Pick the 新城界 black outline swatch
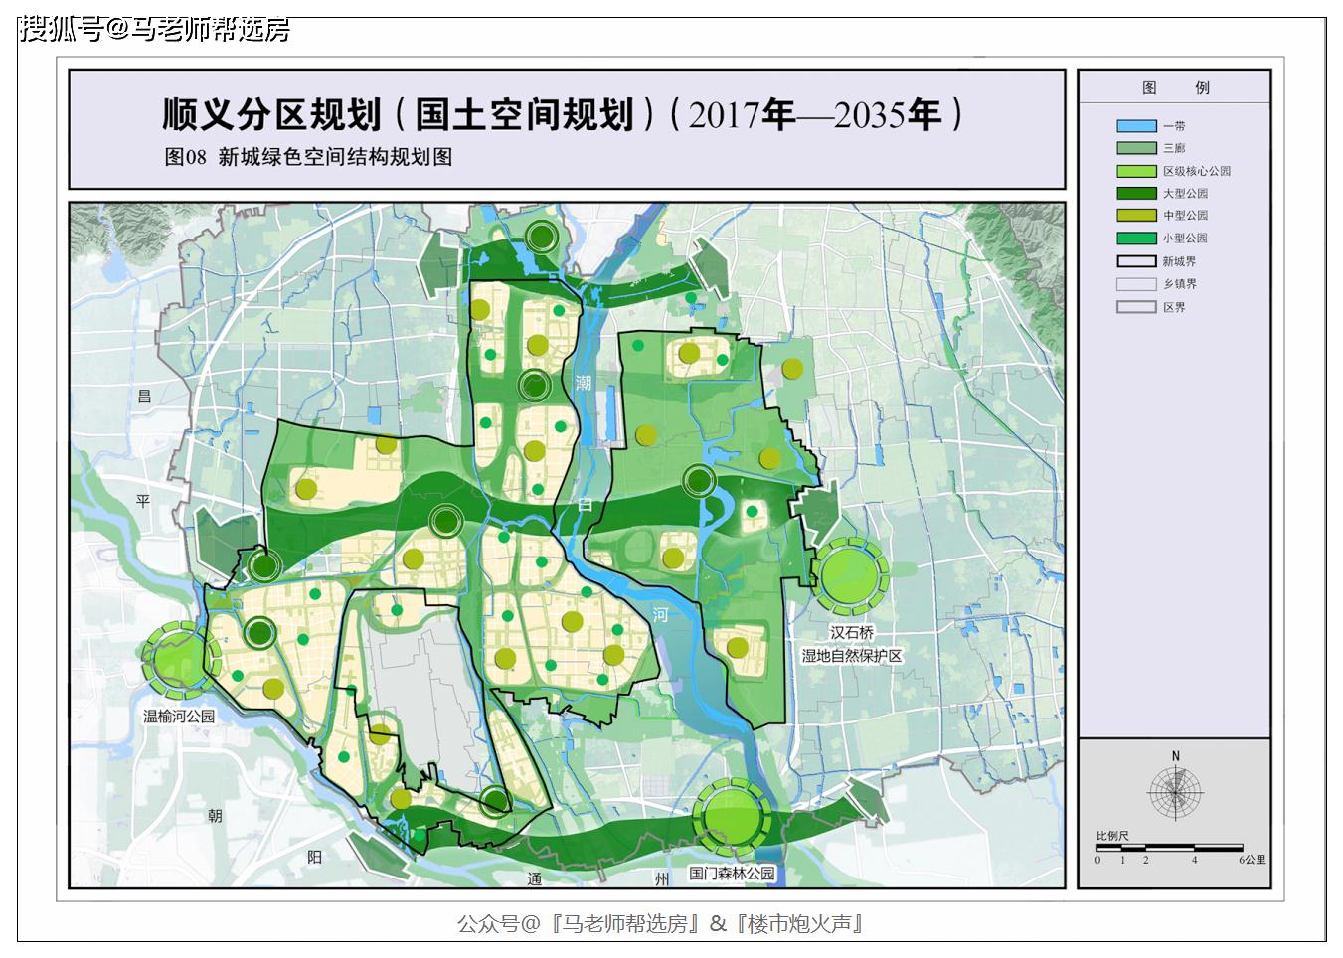This screenshot has height=958, width=1343. pyautogui.click(x=1136, y=261)
